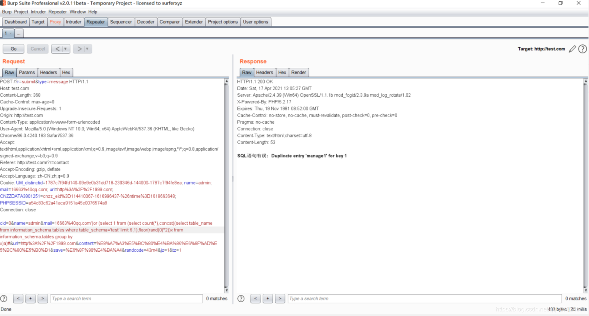Open the Intruder menu in menu bar
Screen dimensions: 589x316
[38, 12]
